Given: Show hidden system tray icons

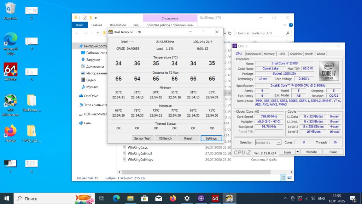Looking at the screenshot, I should click(x=286, y=198).
